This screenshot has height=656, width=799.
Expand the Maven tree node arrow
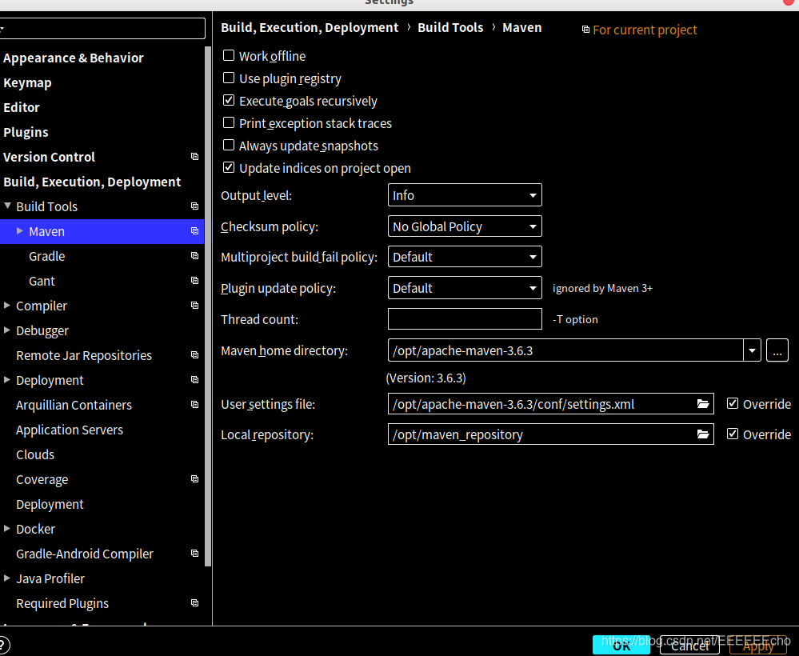20,231
